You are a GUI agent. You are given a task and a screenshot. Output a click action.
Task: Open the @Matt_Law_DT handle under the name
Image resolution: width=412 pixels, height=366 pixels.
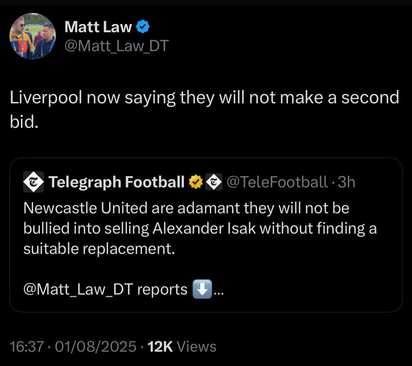click(116, 46)
